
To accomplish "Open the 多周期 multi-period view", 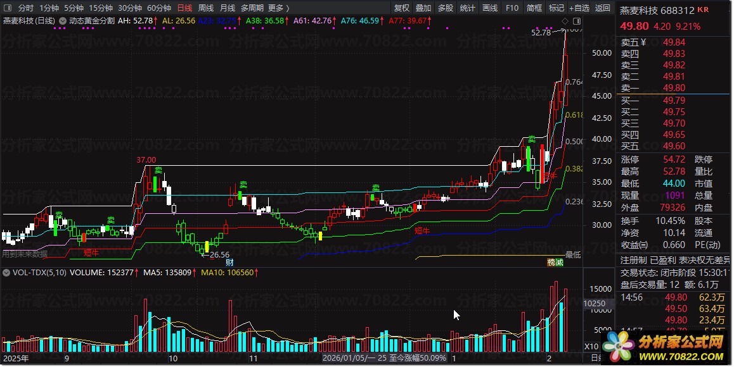I will click(252, 8).
